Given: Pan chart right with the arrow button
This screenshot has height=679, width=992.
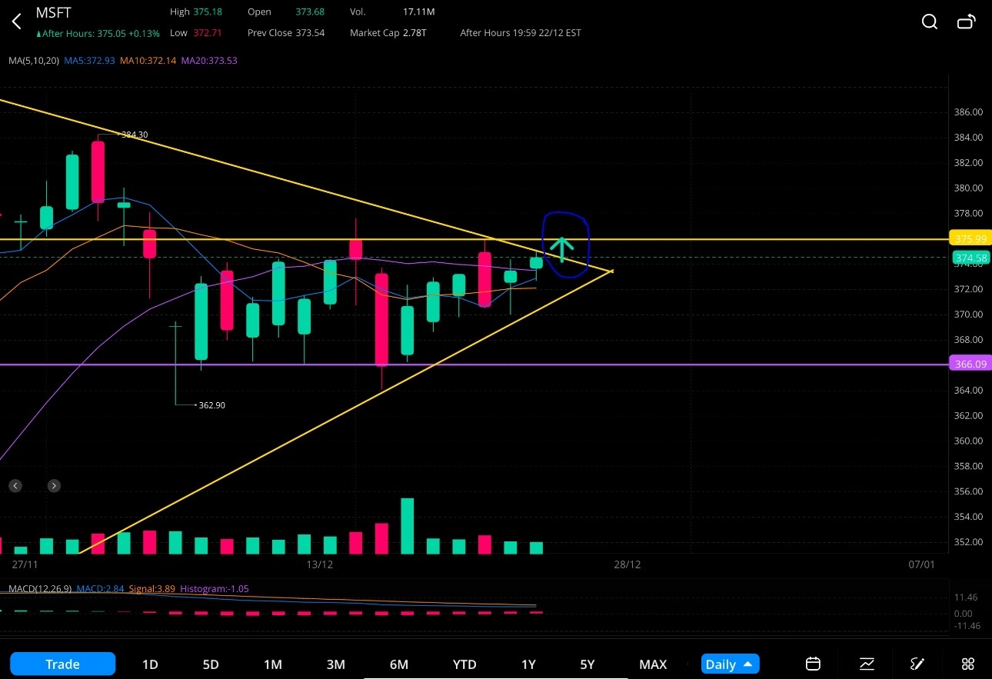Looking at the screenshot, I should (54, 486).
